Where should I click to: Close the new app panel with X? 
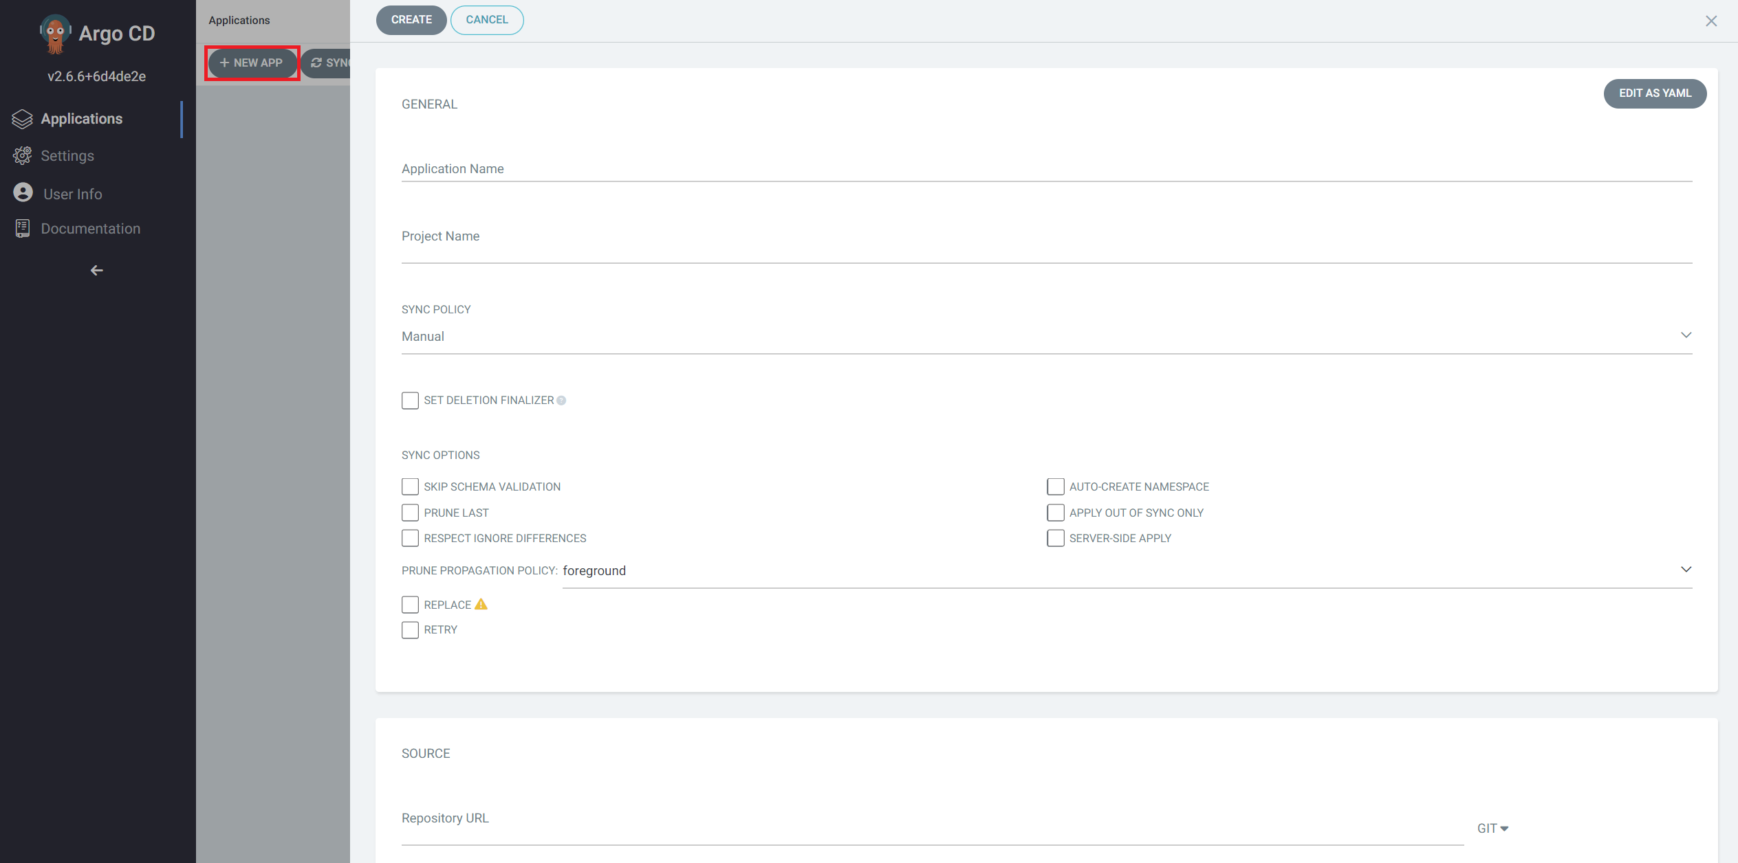[x=1711, y=21]
